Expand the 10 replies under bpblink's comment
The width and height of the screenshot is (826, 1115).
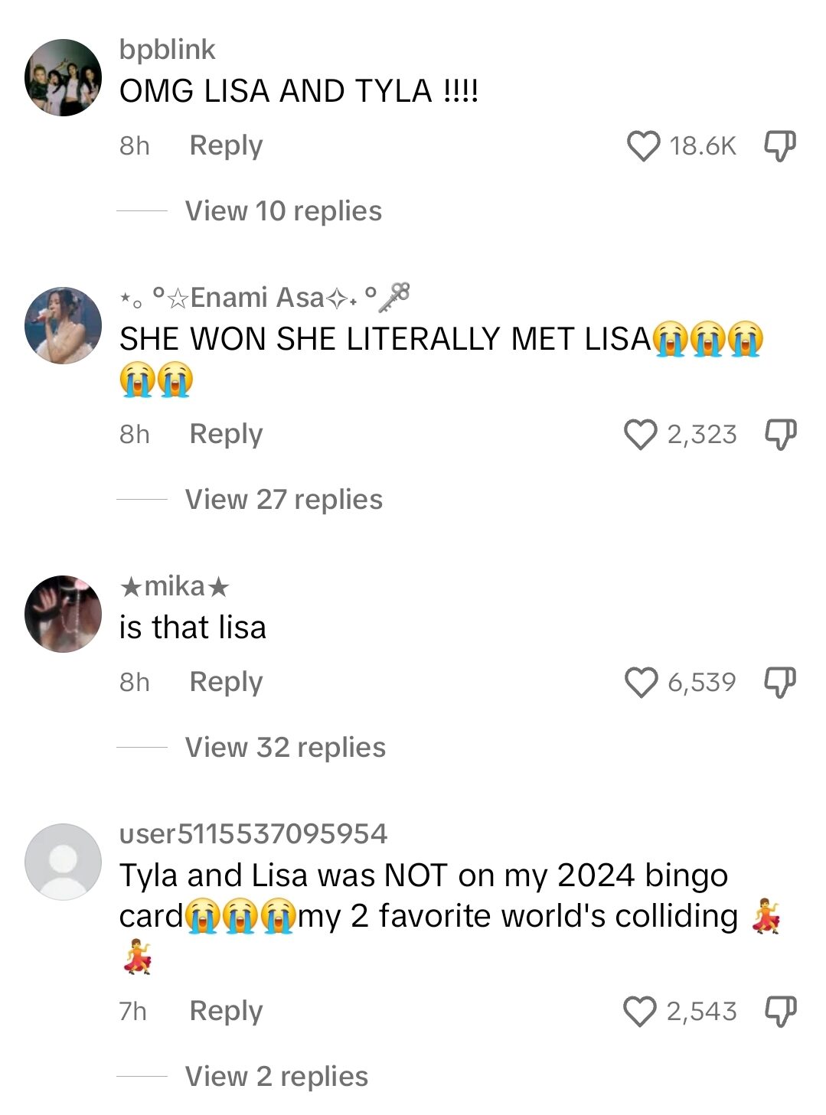point(282,210)
